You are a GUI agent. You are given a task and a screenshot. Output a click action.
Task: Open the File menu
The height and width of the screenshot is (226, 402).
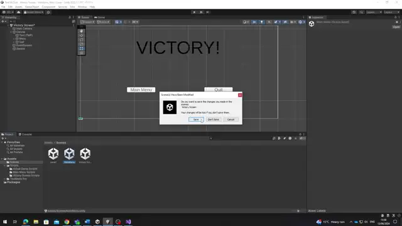[x=3, y=7]
